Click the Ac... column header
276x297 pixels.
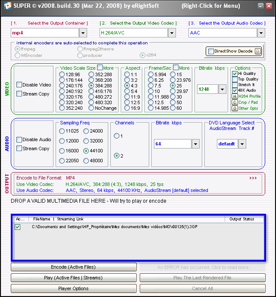21,219
